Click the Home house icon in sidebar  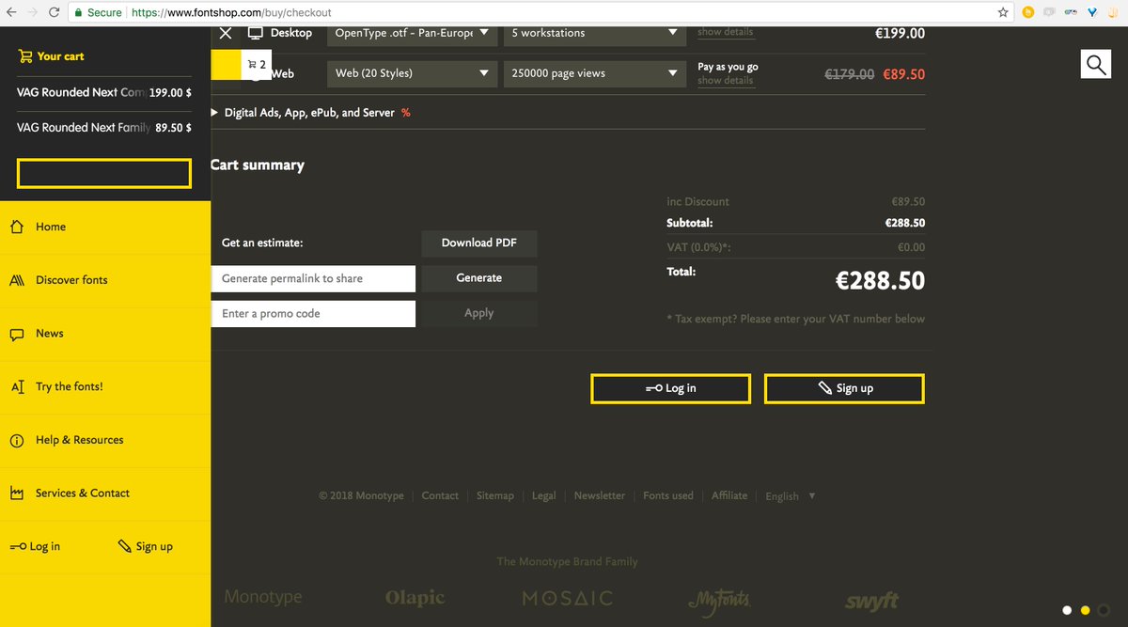click(17, 227)
